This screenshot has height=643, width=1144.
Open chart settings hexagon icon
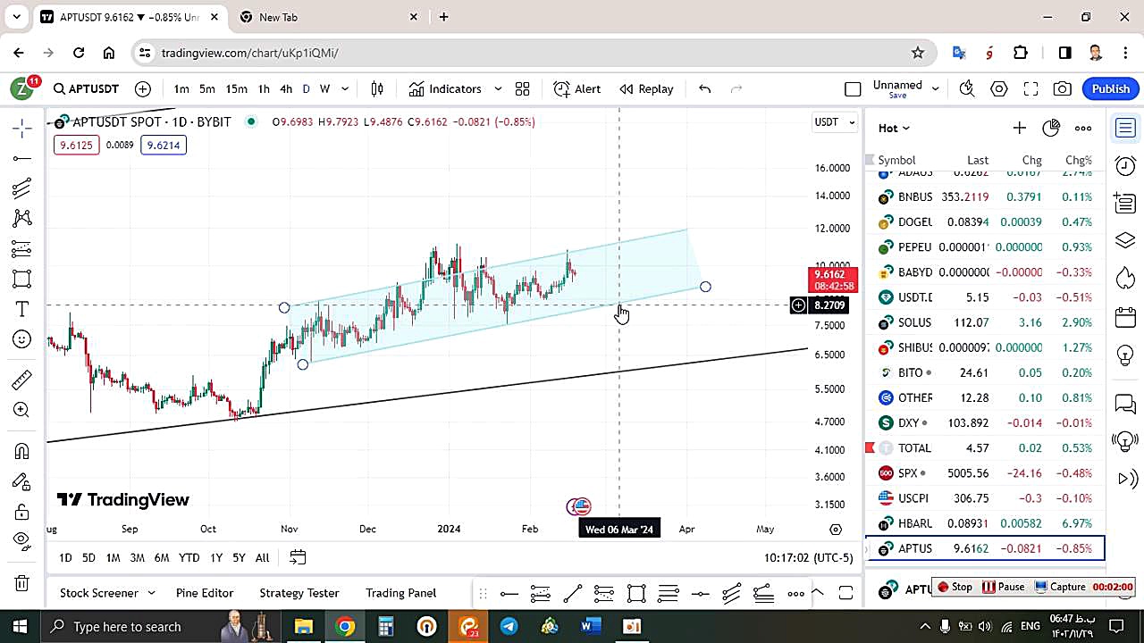tap(999, 88)
